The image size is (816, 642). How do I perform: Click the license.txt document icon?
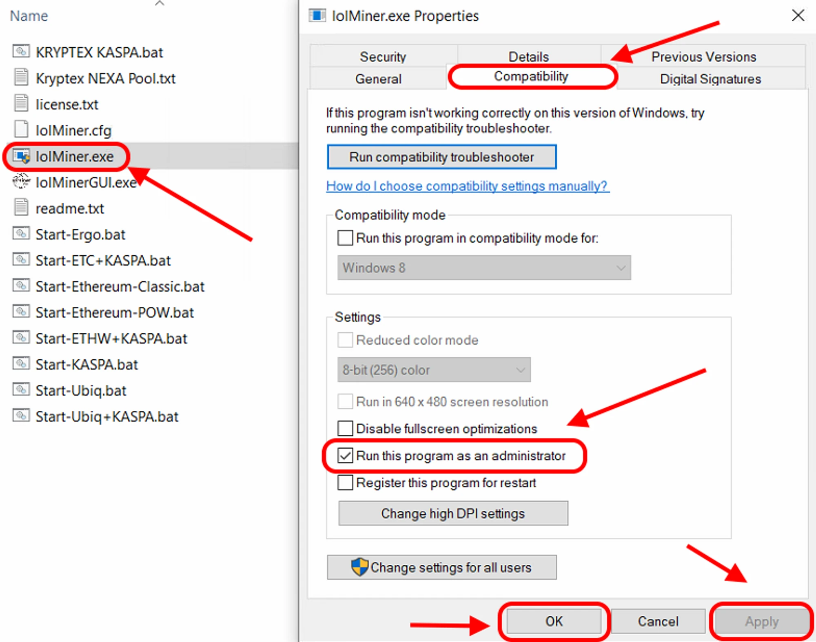tap(21, 104)
